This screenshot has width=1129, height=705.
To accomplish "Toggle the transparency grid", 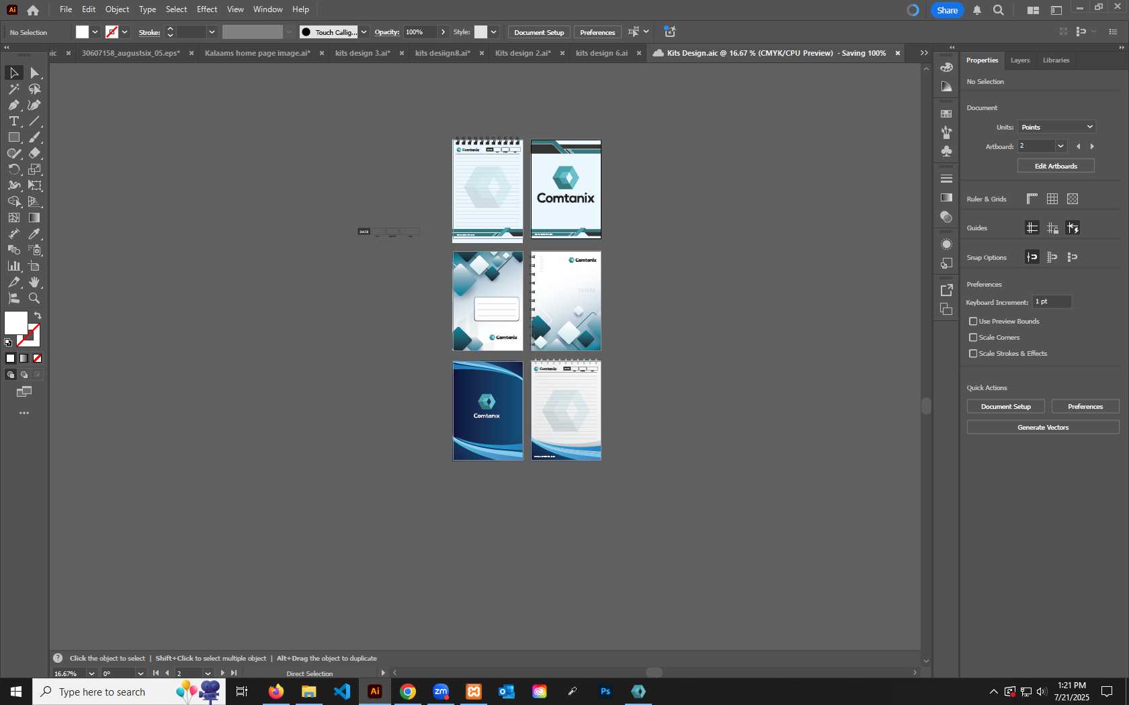I will 1073,199.
